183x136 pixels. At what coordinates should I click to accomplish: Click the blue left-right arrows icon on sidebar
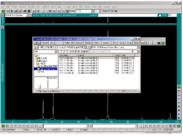coord(179,114)
